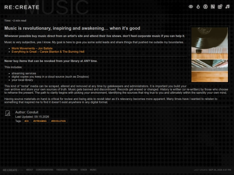Click the vinyl record shelf image

tap(210, 54)
